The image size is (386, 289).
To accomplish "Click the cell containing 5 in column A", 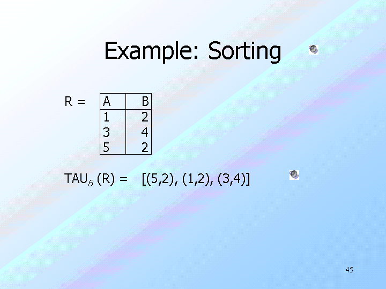I will point(106,147).
